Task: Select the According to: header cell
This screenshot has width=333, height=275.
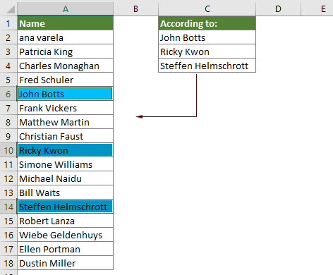Action: [207, 23]
